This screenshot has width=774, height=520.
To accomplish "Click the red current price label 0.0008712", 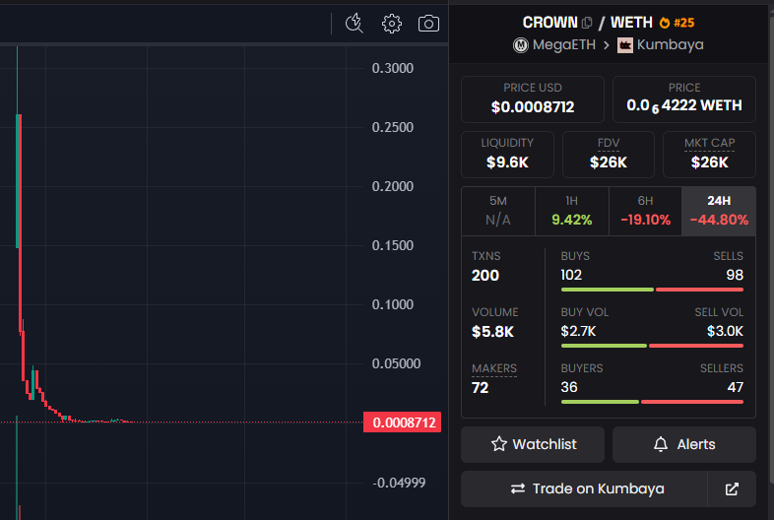I will pos(403,422).
